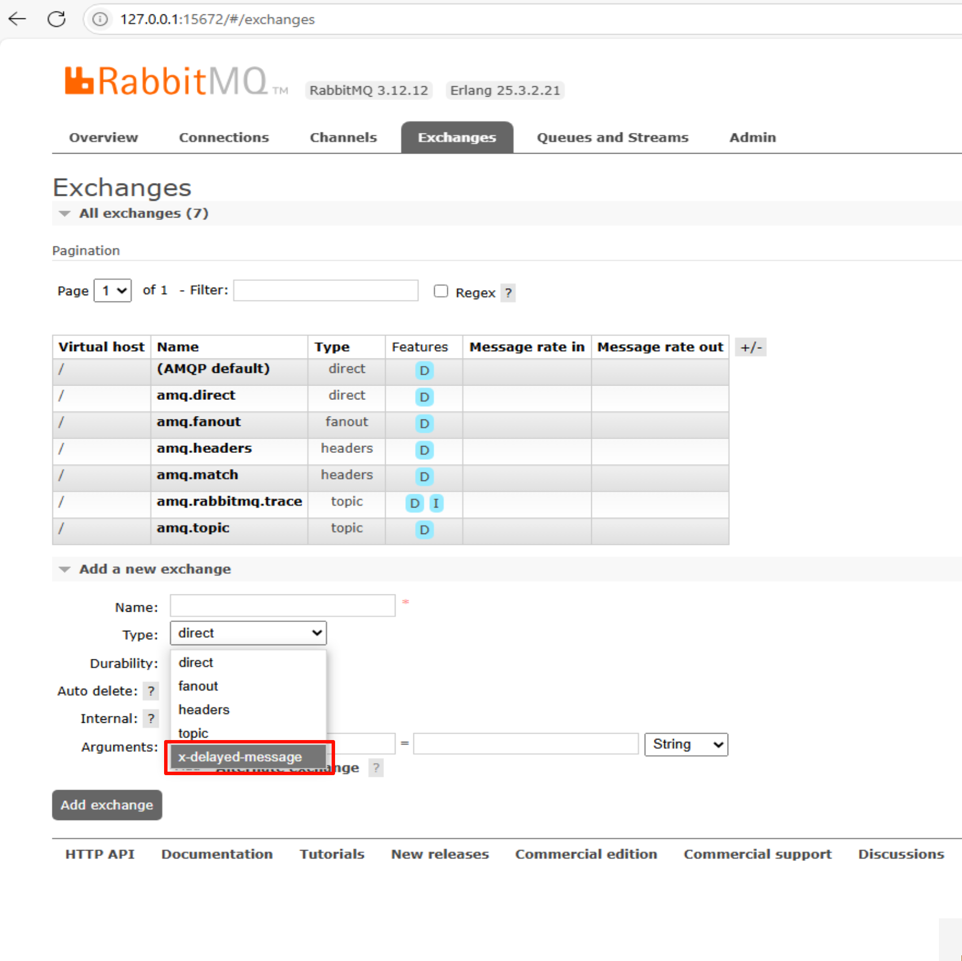Sort by Message rate in column header
The height and width of the screenshot is (961, 962).
pos(527,347)
